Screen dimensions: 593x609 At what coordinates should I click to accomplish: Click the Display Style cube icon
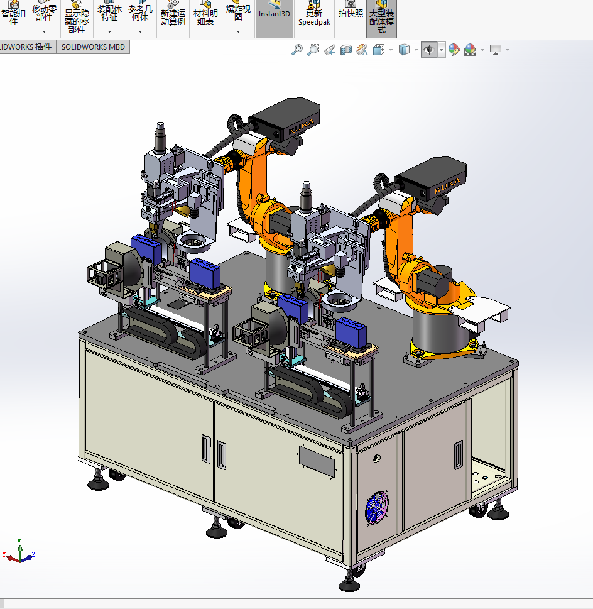pyautogui.click(x=404, y=50)
